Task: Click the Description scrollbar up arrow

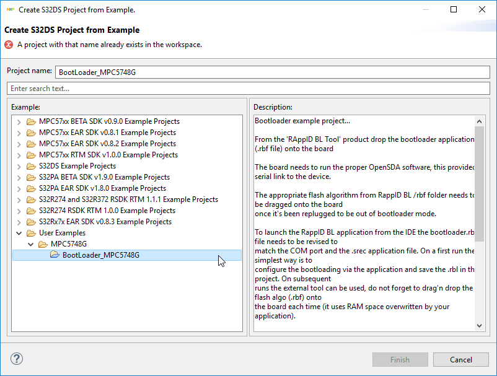Action: tap(479, 121)
